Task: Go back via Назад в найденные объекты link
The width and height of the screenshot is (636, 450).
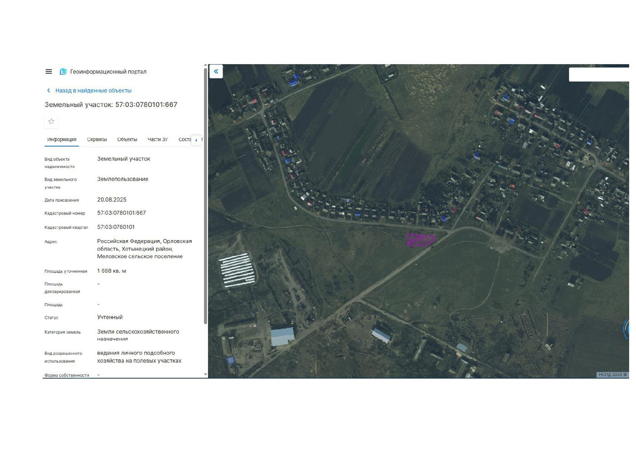Action: (93, 90)
